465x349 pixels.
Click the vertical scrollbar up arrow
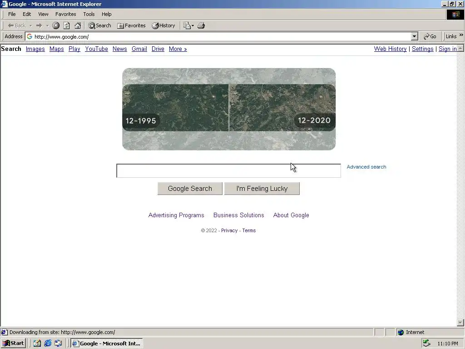coord(460,48)
